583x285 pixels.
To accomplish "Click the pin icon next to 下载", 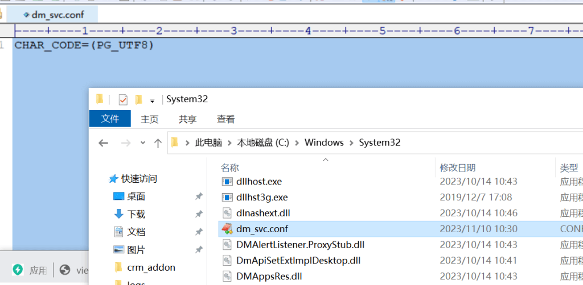I will point(199,214).
